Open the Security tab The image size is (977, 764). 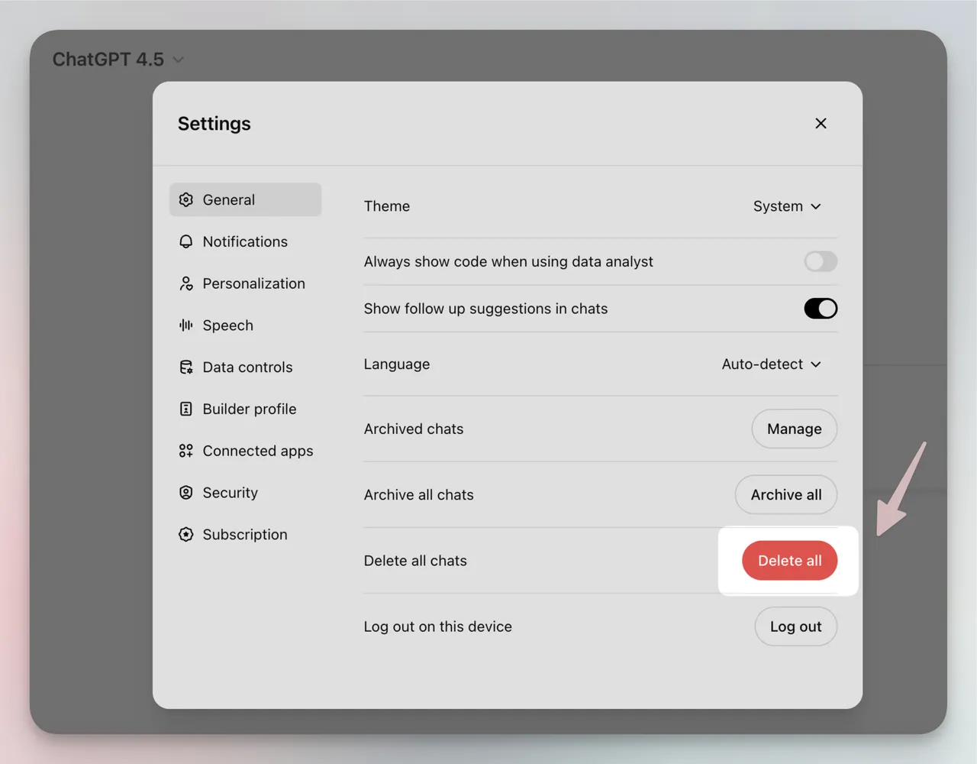245,493
